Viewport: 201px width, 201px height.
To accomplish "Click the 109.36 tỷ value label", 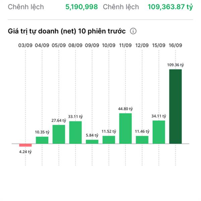I will [175, 65].
